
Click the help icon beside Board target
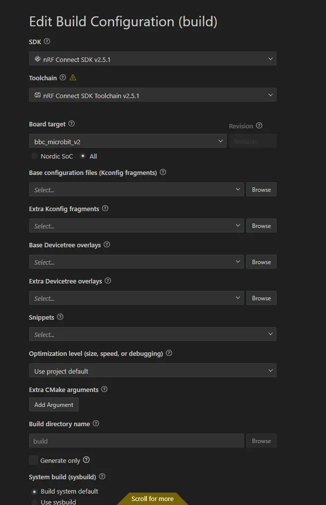click(71, 124)
